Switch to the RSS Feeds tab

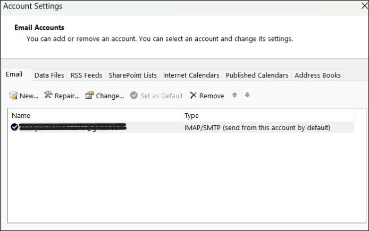[86, 75]
